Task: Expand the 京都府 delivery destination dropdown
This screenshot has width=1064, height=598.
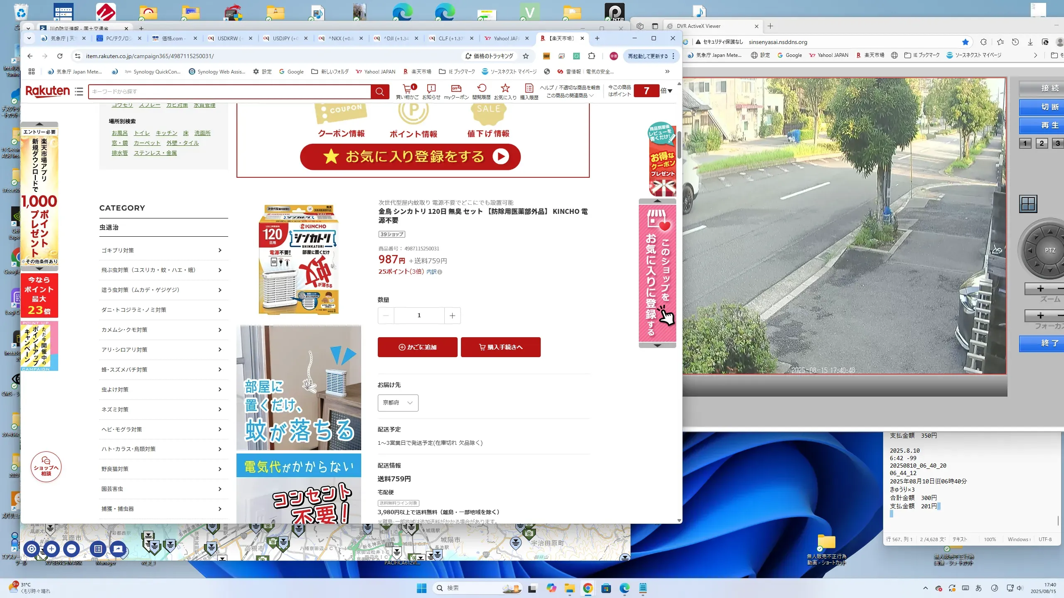Action: (398, 403)
